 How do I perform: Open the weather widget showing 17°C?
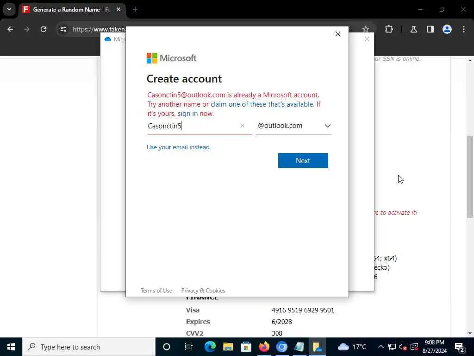pyautogui.click(x=352, y=347)
